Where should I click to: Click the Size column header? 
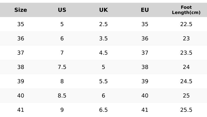tap(21, 10)
